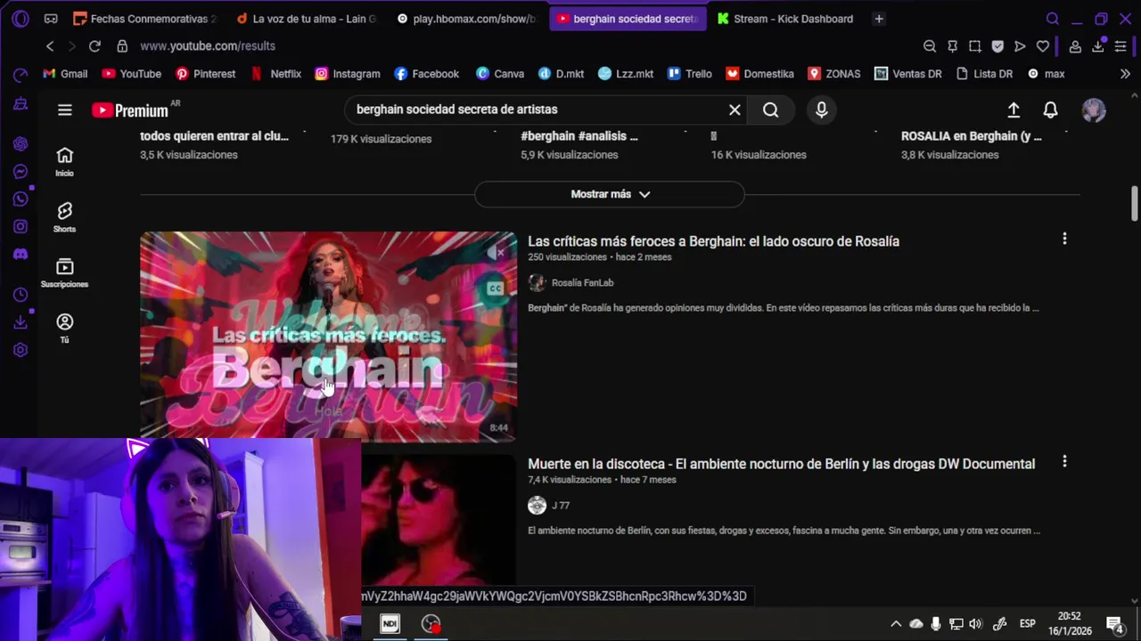Switch to Stream - Kick Dashboard tab

785,19
